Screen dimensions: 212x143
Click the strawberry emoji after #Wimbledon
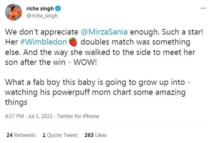73,43
